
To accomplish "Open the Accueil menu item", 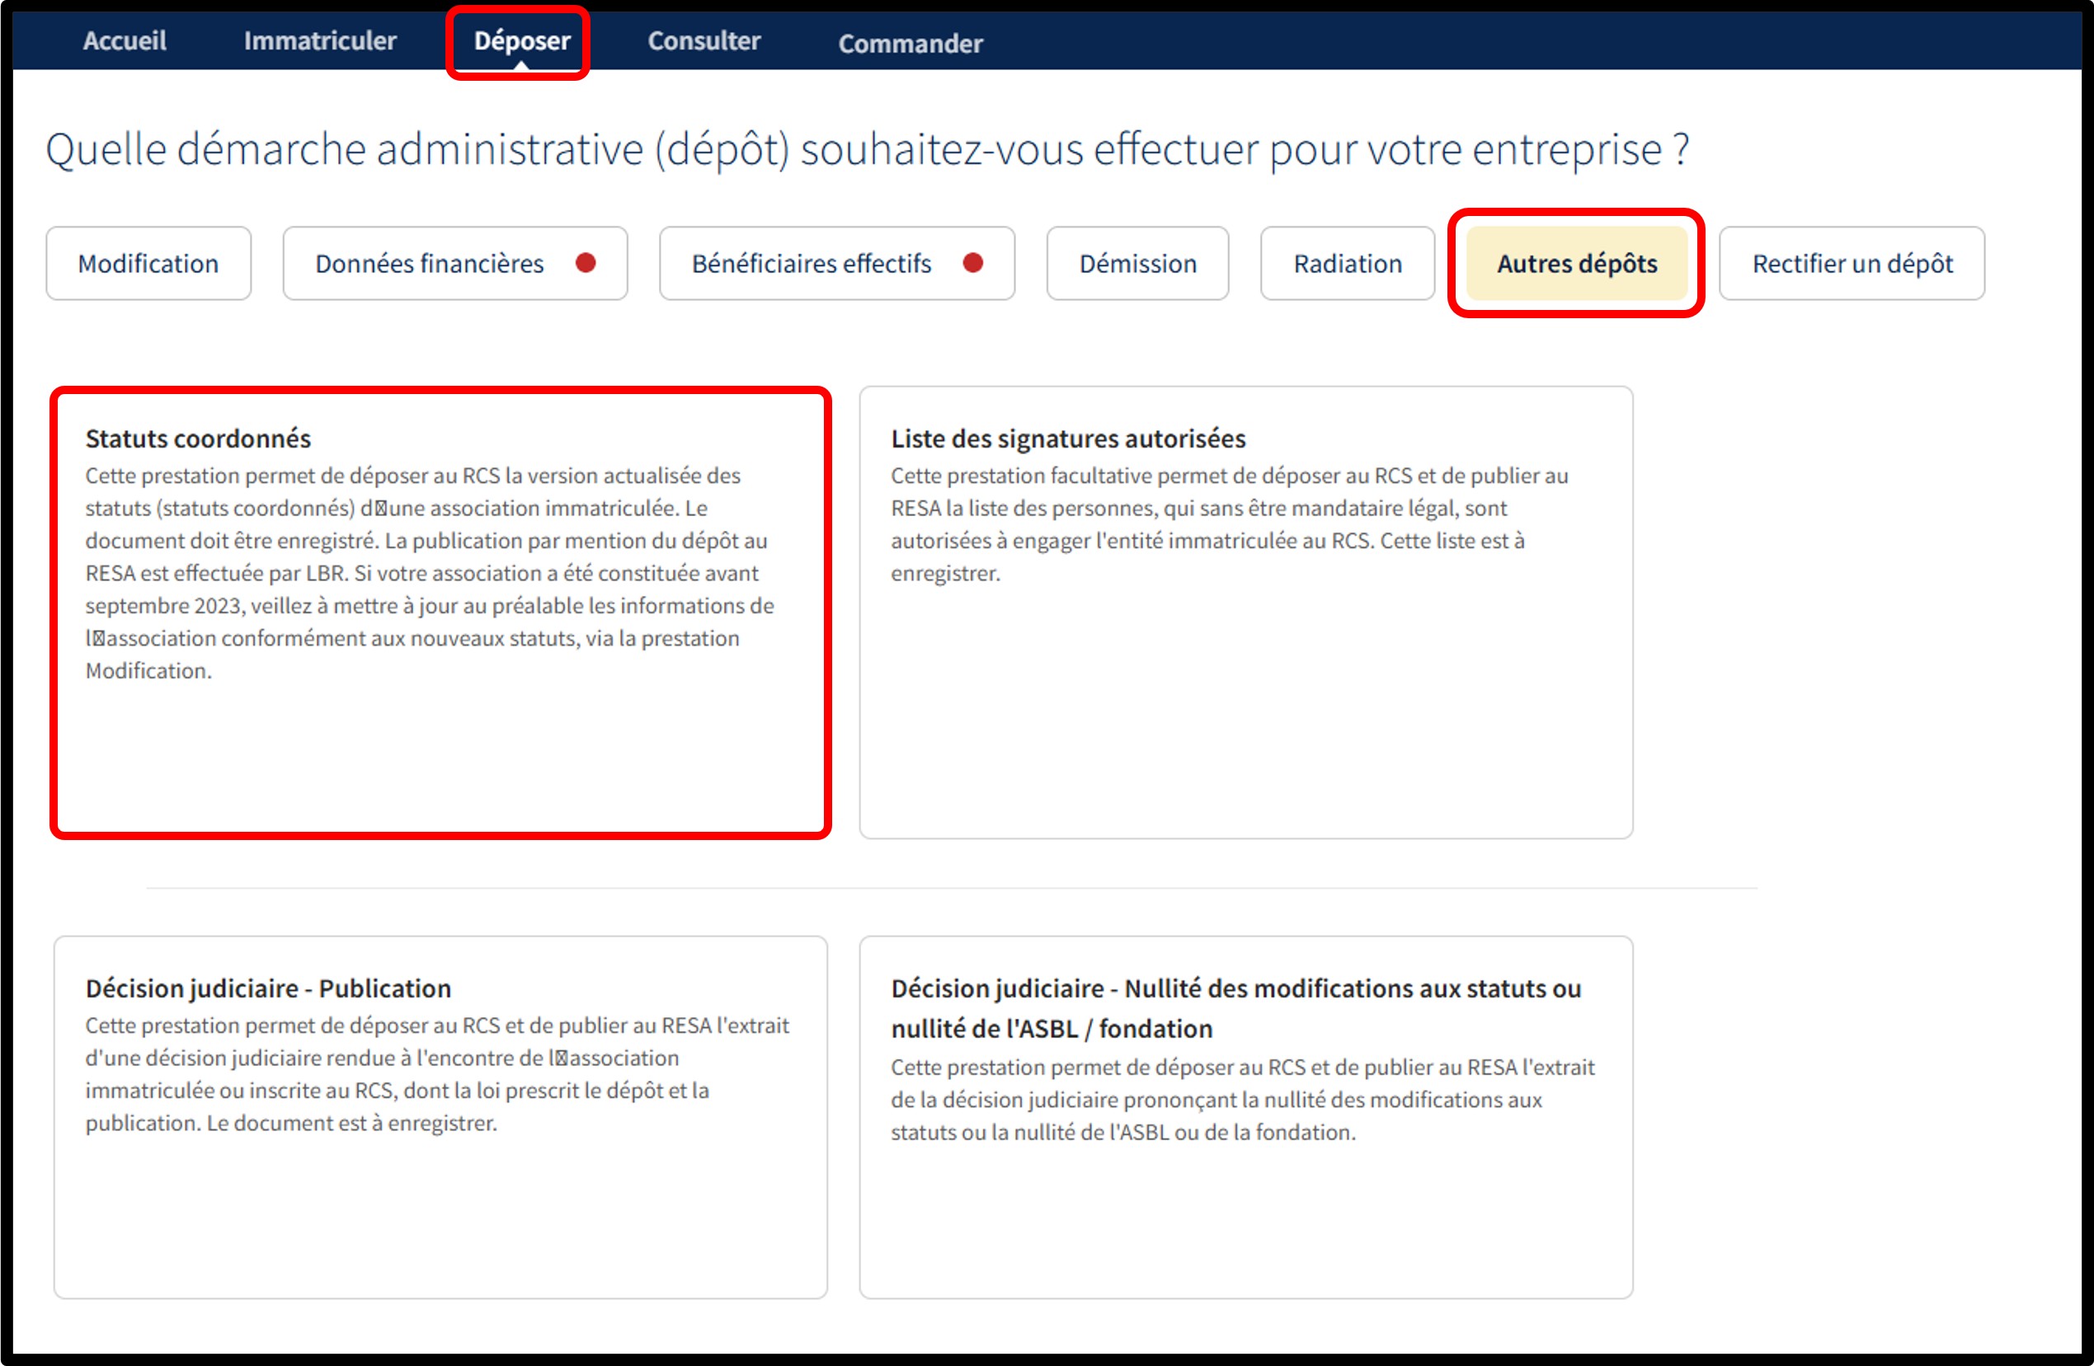I will [124, 40].
